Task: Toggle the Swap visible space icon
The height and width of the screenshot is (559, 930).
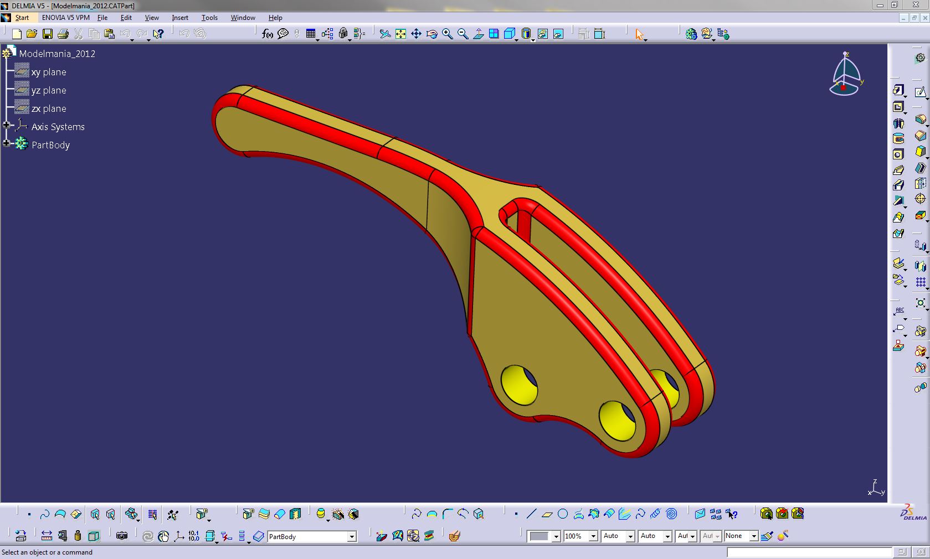Action: pyautogui.click(x=558, y=34)
